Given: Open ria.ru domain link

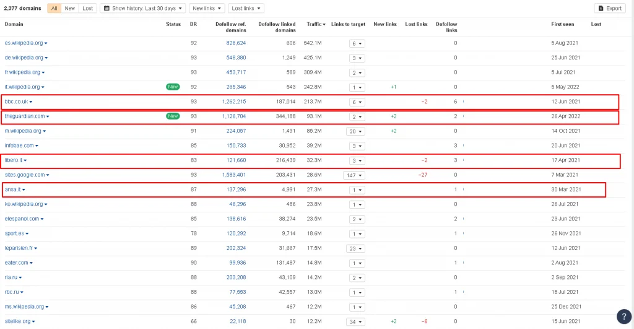Looking at the screenshot, I should pos(11,277).
